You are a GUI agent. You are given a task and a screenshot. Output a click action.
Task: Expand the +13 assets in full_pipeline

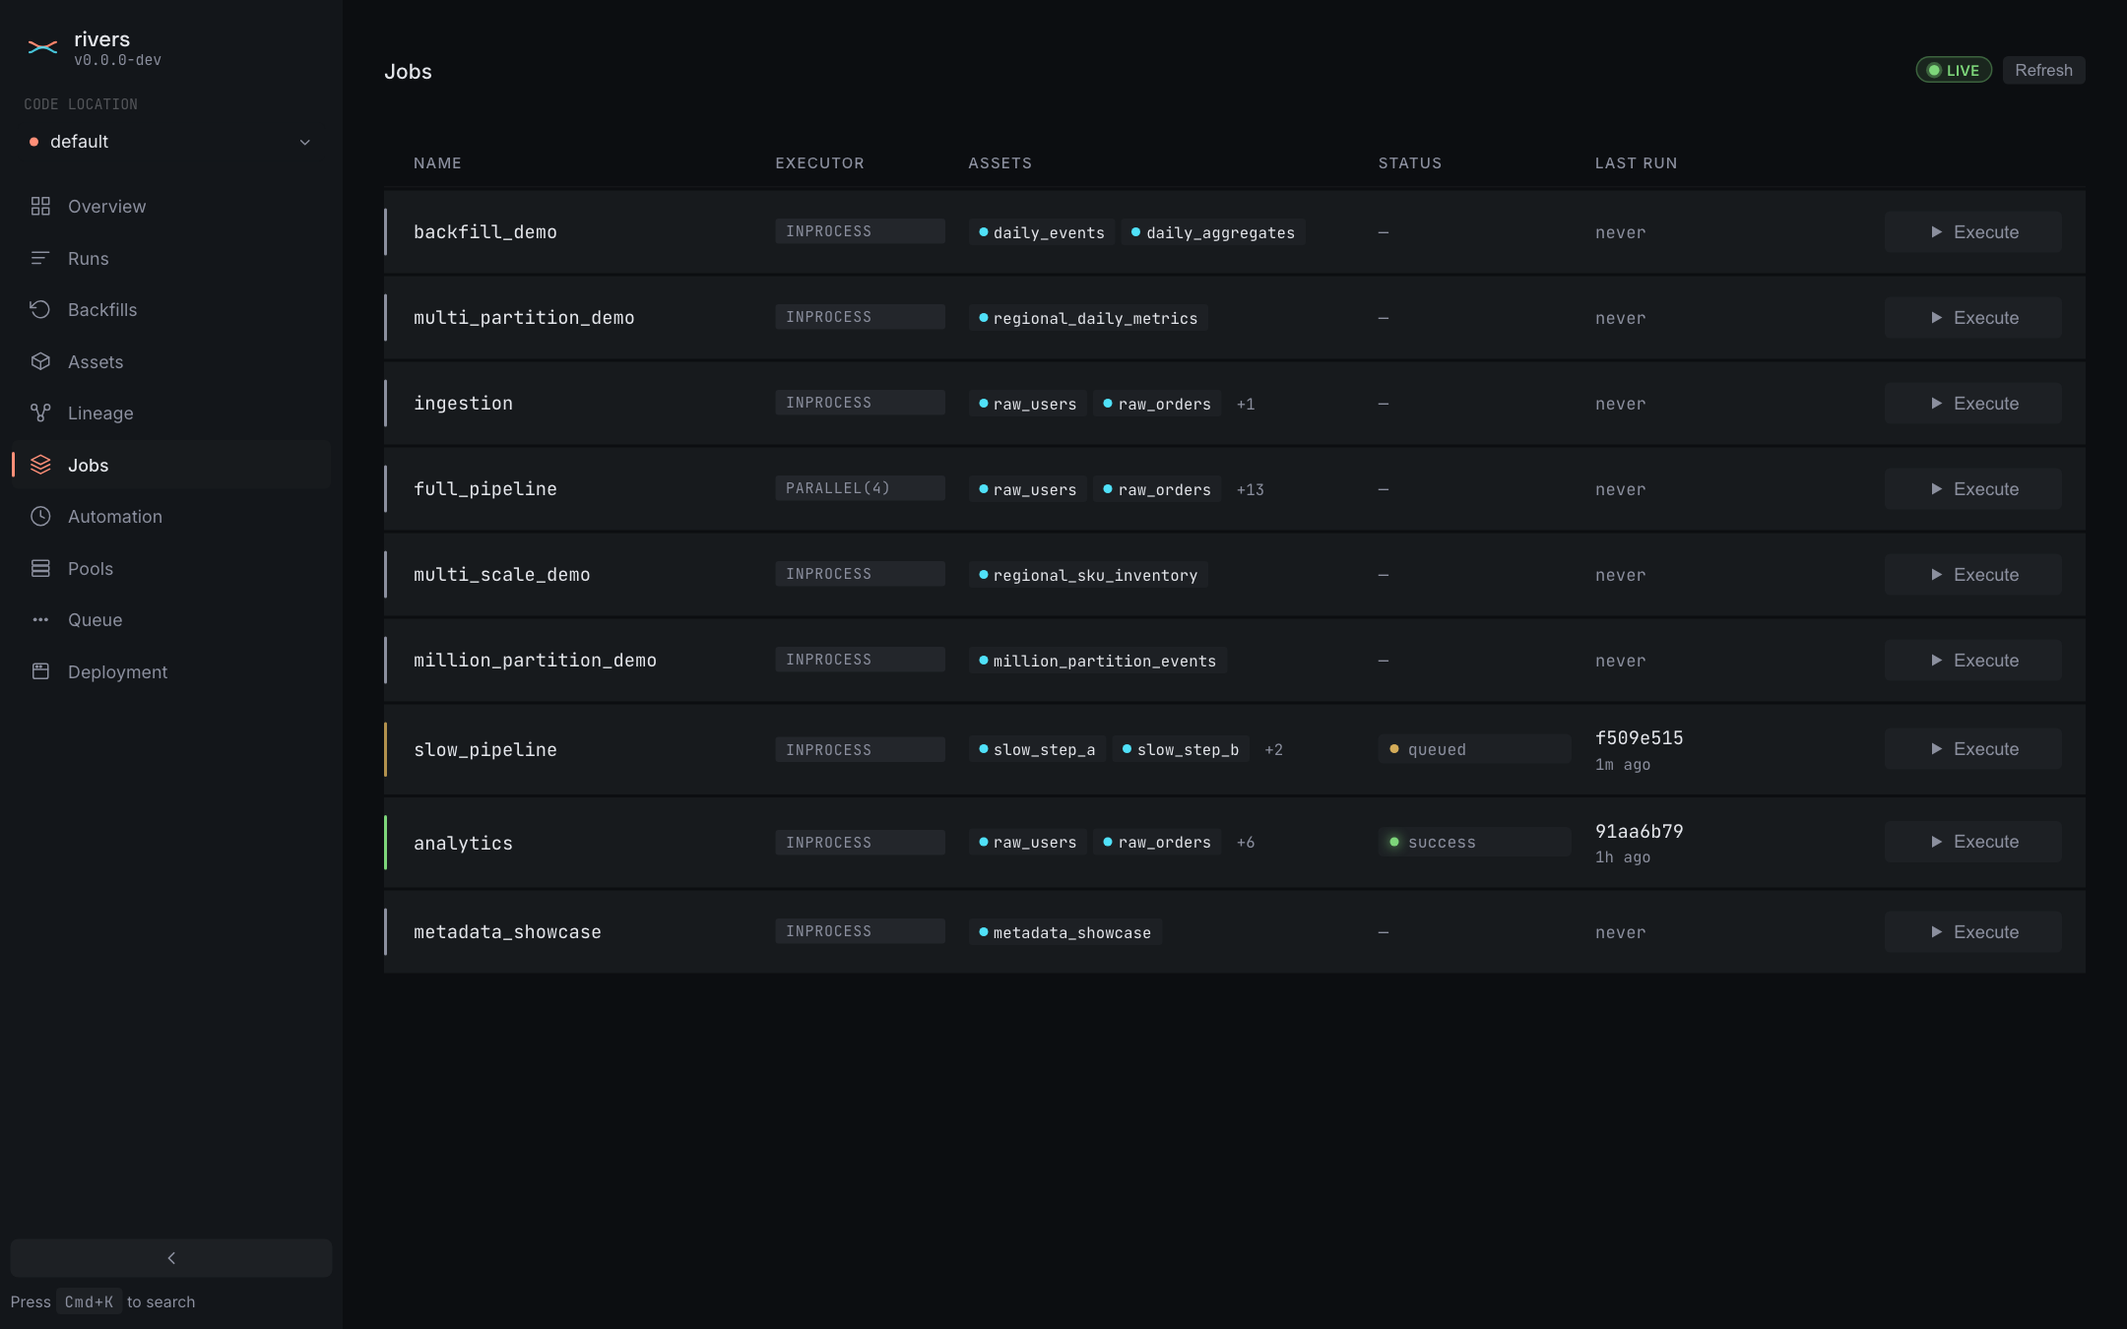click(1250, 489)
